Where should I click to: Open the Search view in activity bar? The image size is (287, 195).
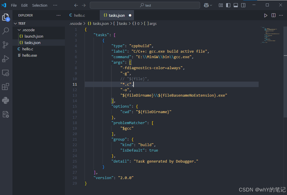click(6, 31)
